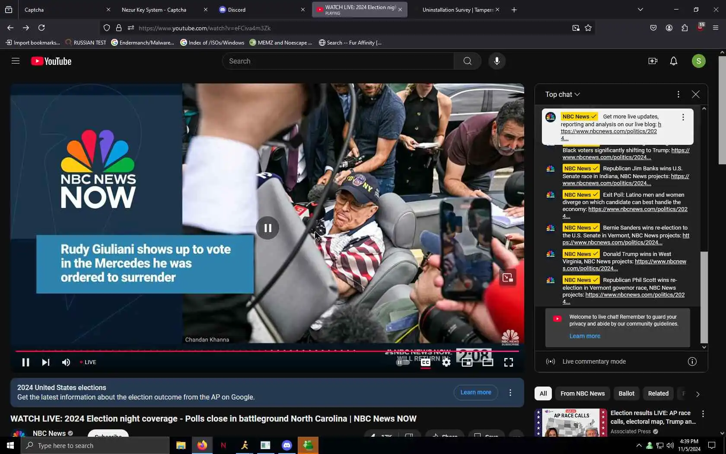The image size is (726, 454).
Task: List all tabs with the dropdown arrow
Action: point(640,10)
